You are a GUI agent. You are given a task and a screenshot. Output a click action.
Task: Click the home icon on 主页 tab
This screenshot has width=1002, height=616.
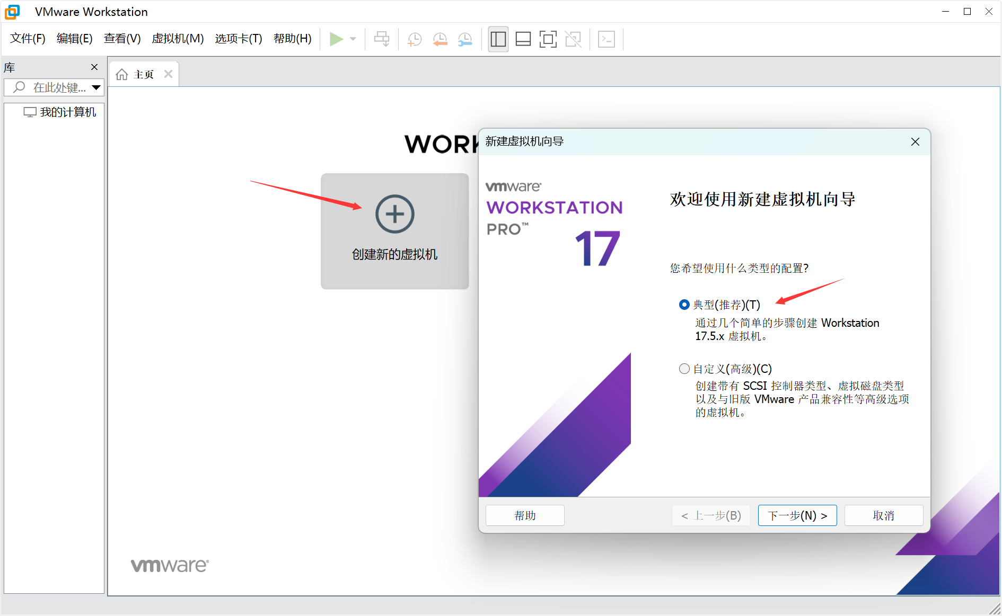[x=122, y=75]
